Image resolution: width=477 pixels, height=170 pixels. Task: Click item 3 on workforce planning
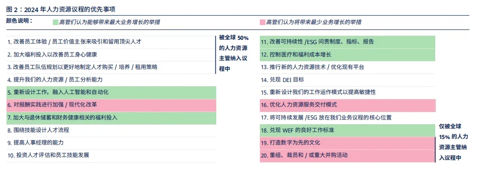tap(111, 67)
